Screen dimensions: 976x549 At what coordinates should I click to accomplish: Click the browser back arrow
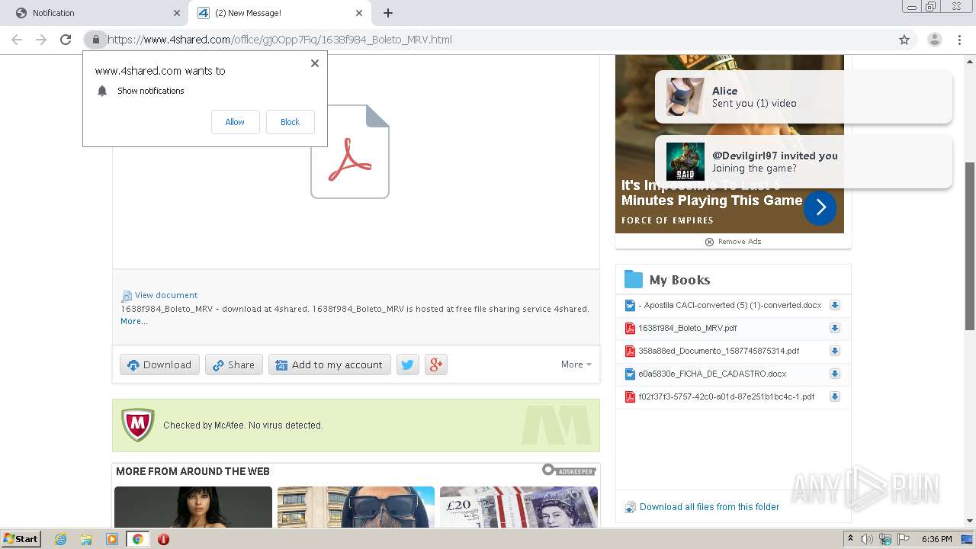coord(17,40)
